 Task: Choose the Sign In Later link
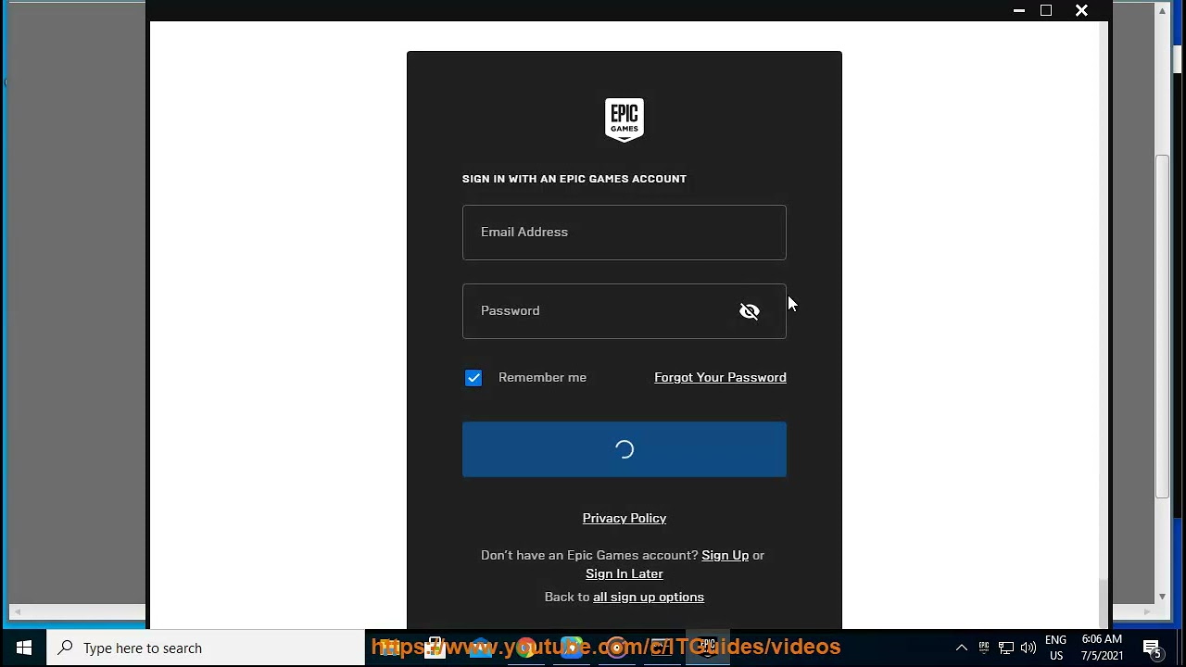click(624, 573)
